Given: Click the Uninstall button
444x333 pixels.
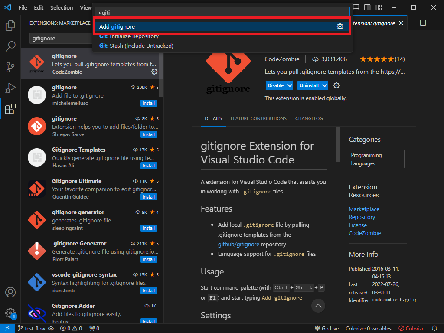Looking at the screenshot, I should [309, 85].
